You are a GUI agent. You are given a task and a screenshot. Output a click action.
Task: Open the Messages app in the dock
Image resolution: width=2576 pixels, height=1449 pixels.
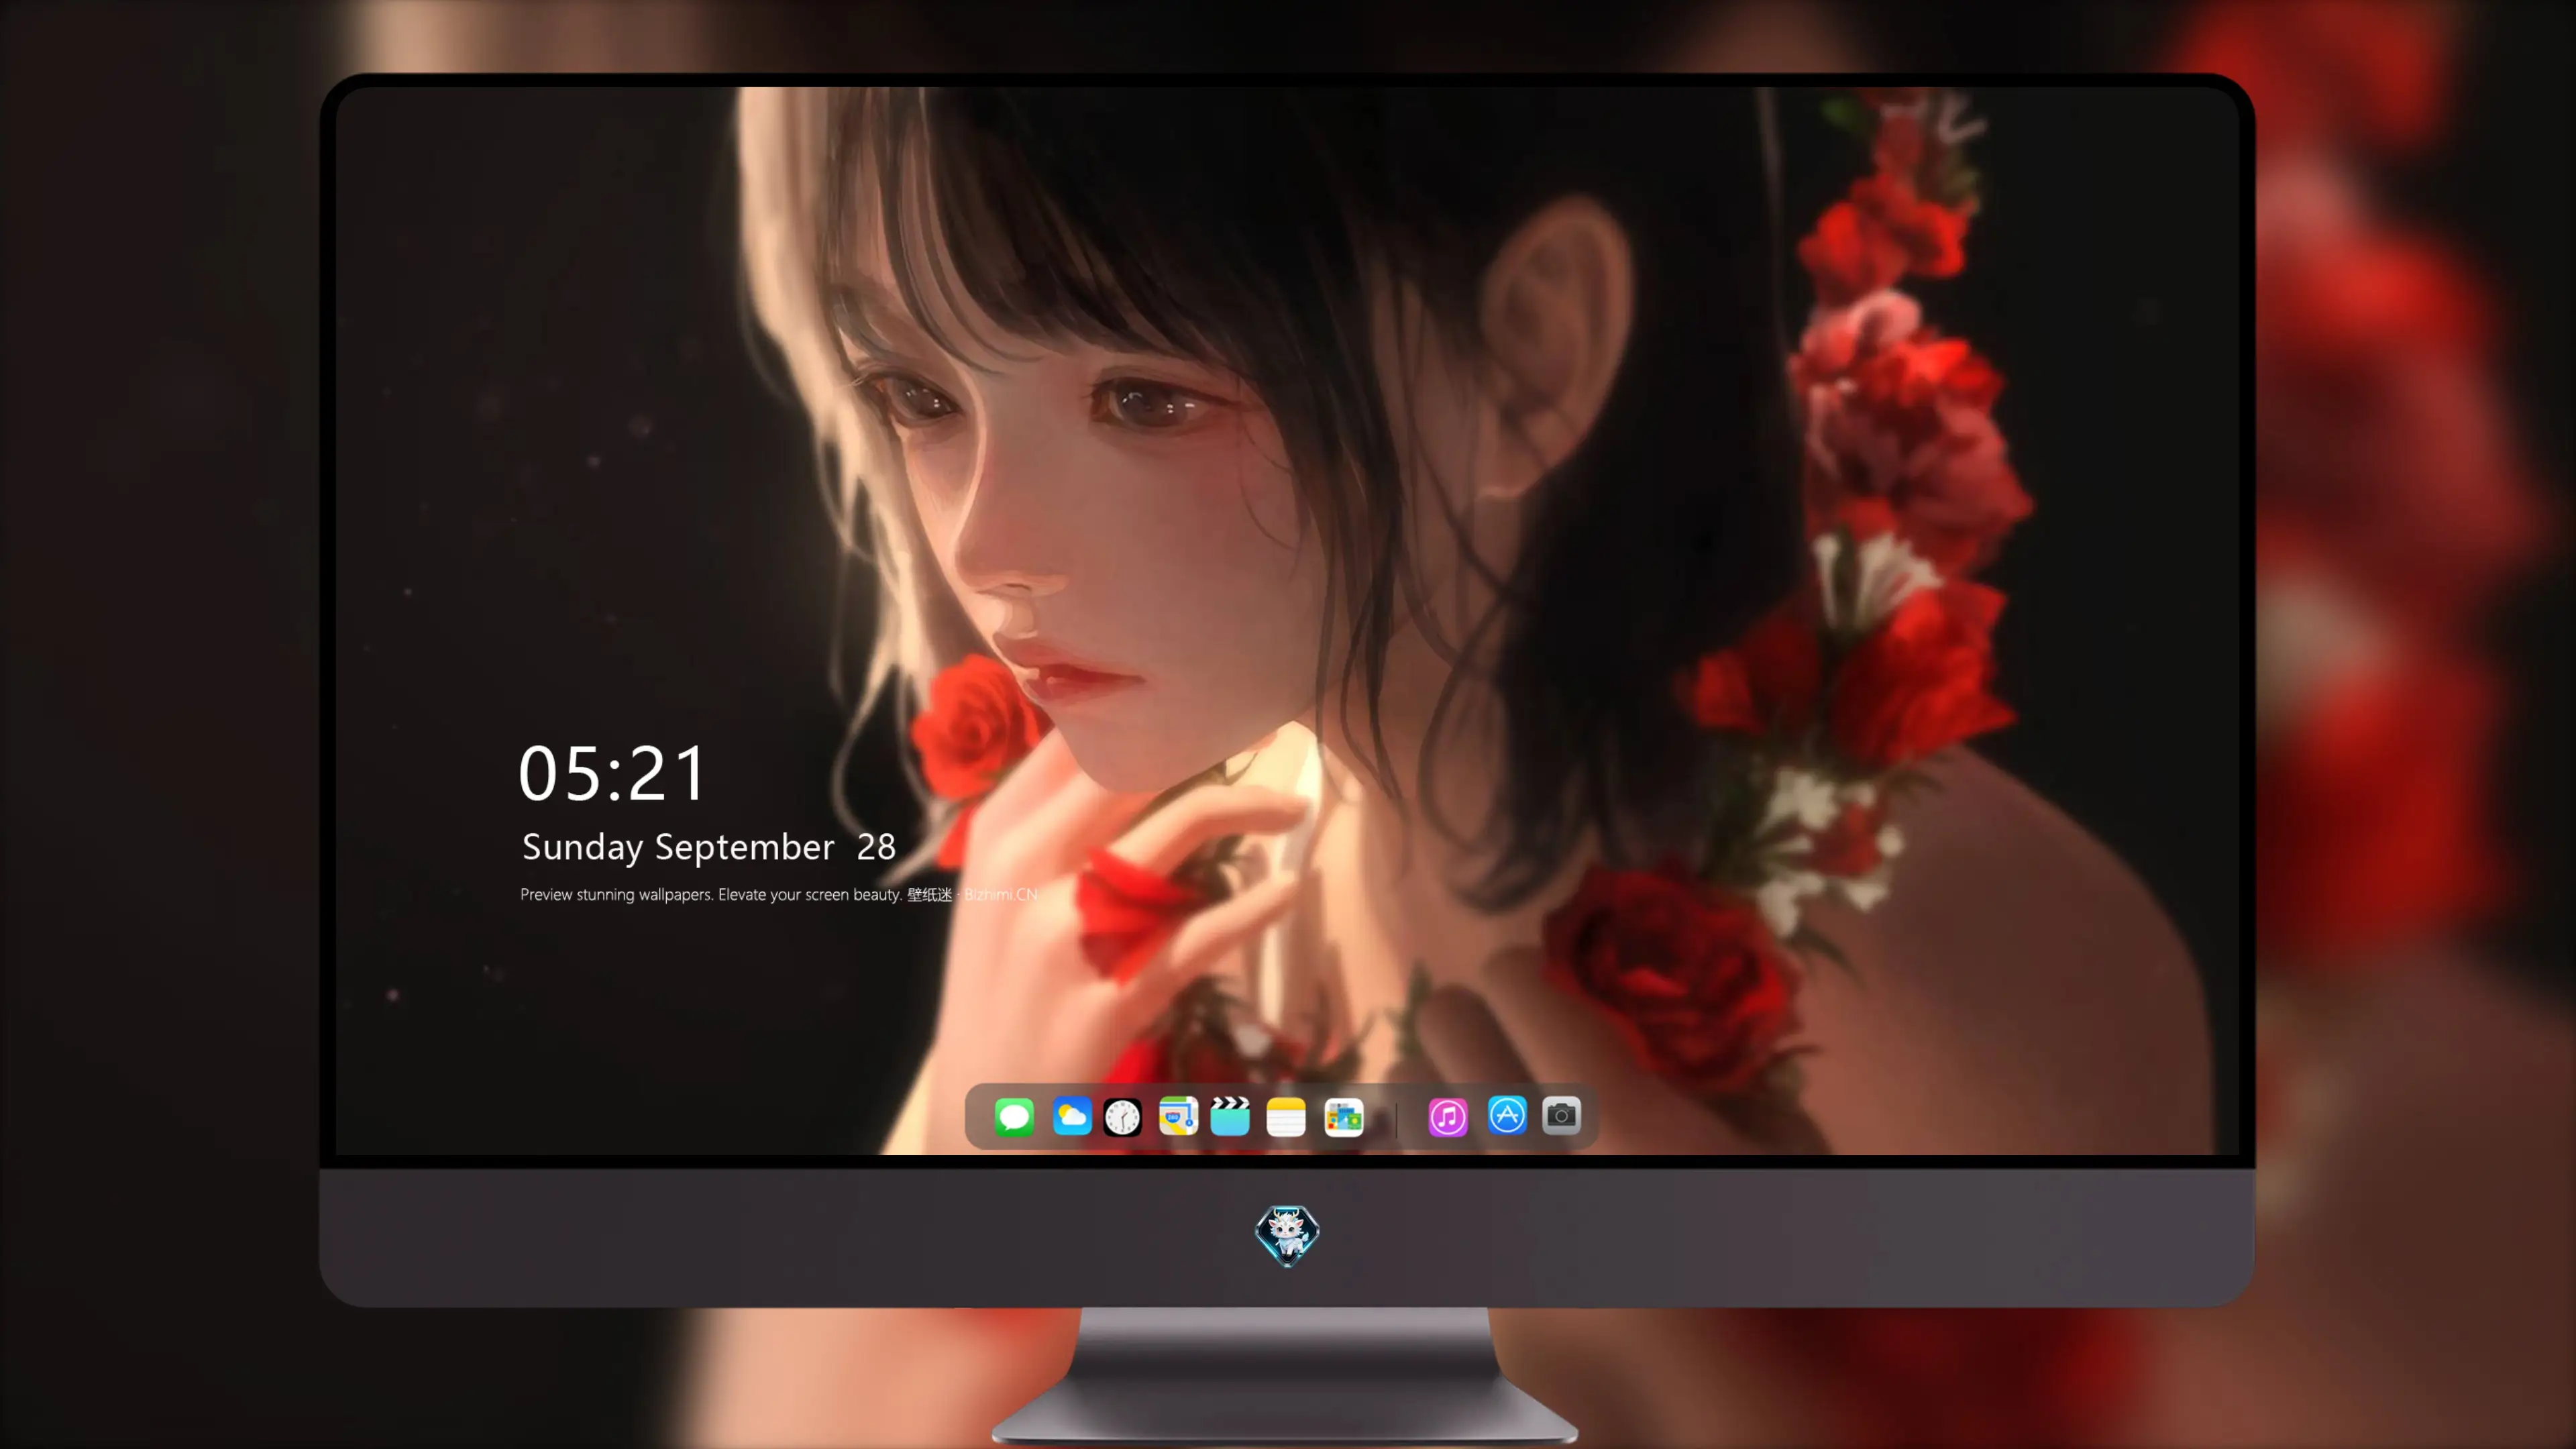(1014, 1116)
